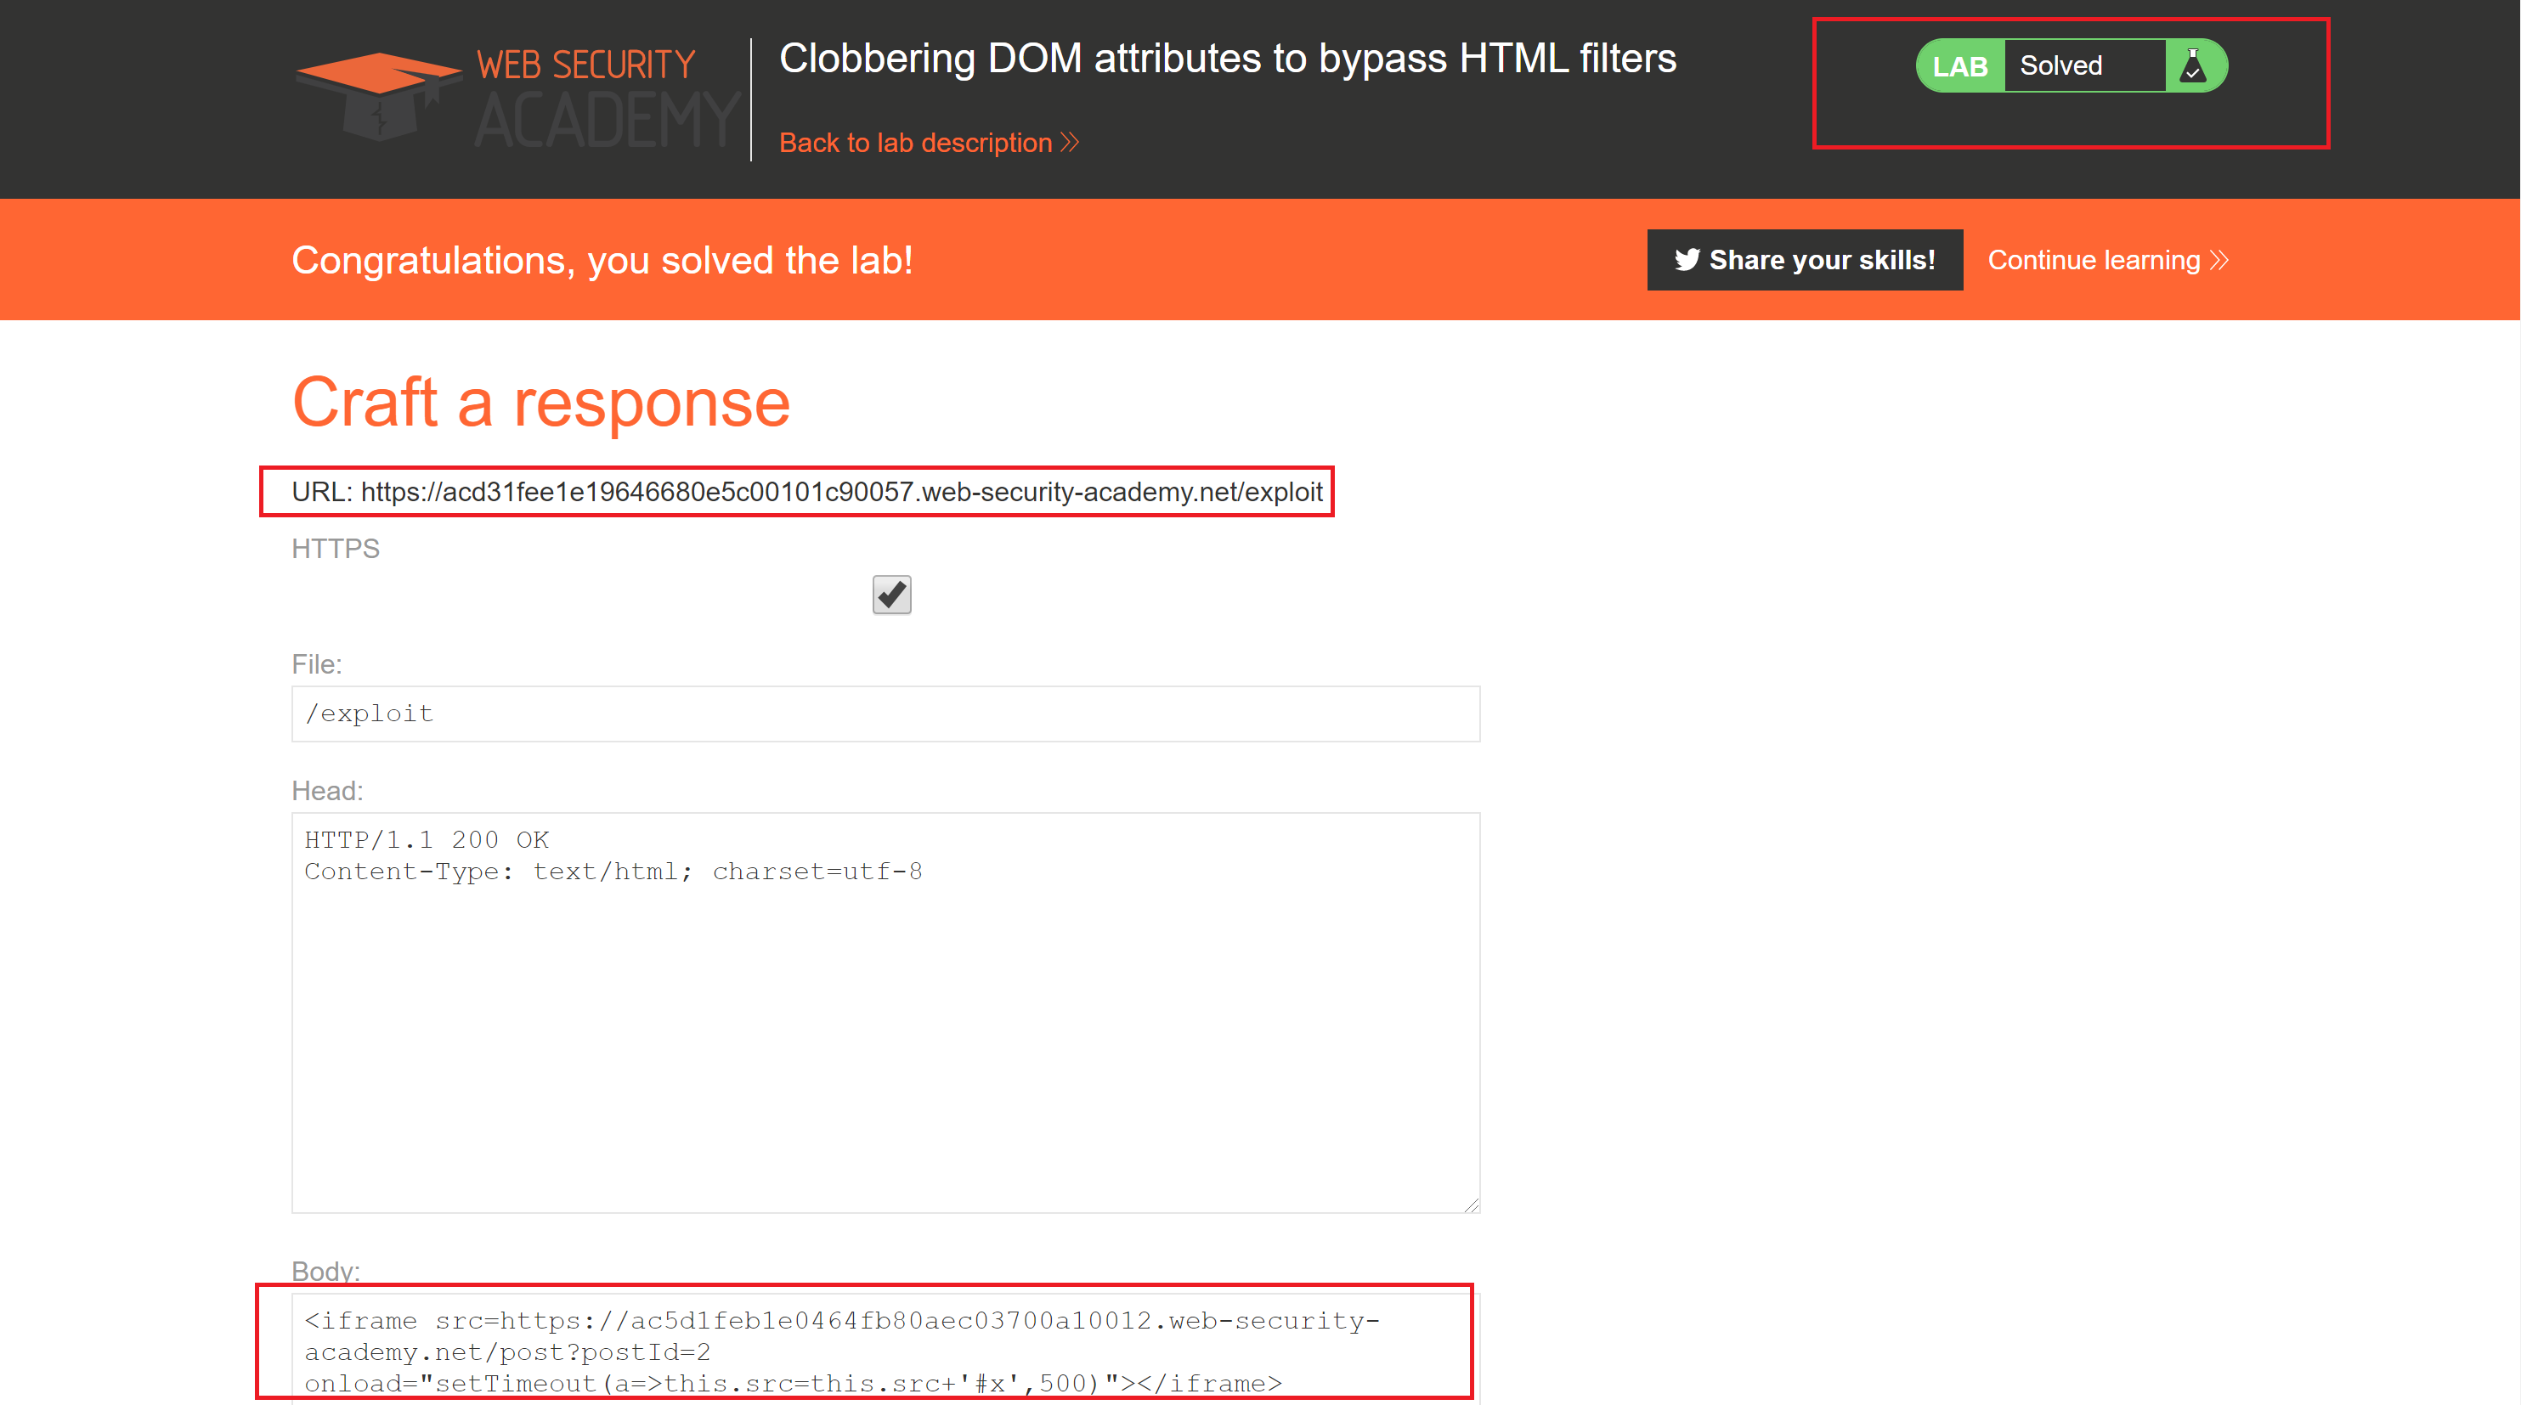Click the 'Congratulations, you solved the lab!' banner text

pos(602,260)
